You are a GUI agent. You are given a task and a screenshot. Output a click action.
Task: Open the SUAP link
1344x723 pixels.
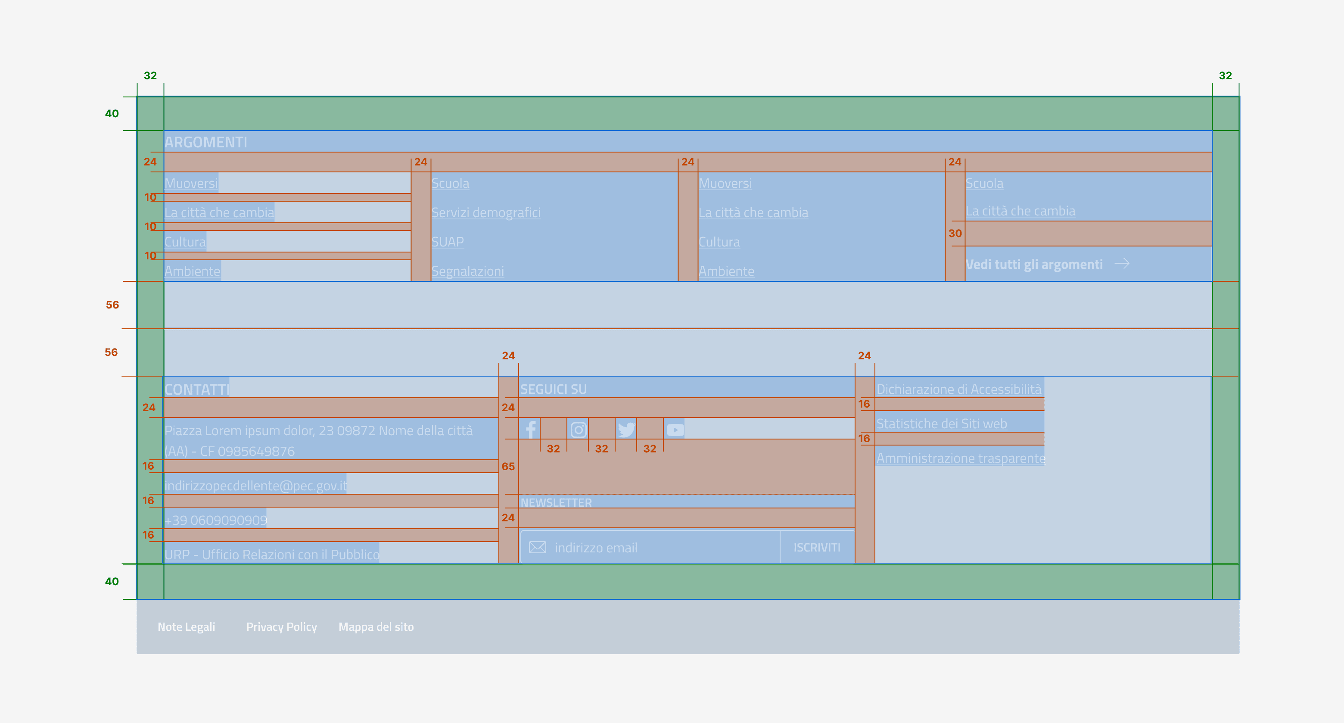448,242
